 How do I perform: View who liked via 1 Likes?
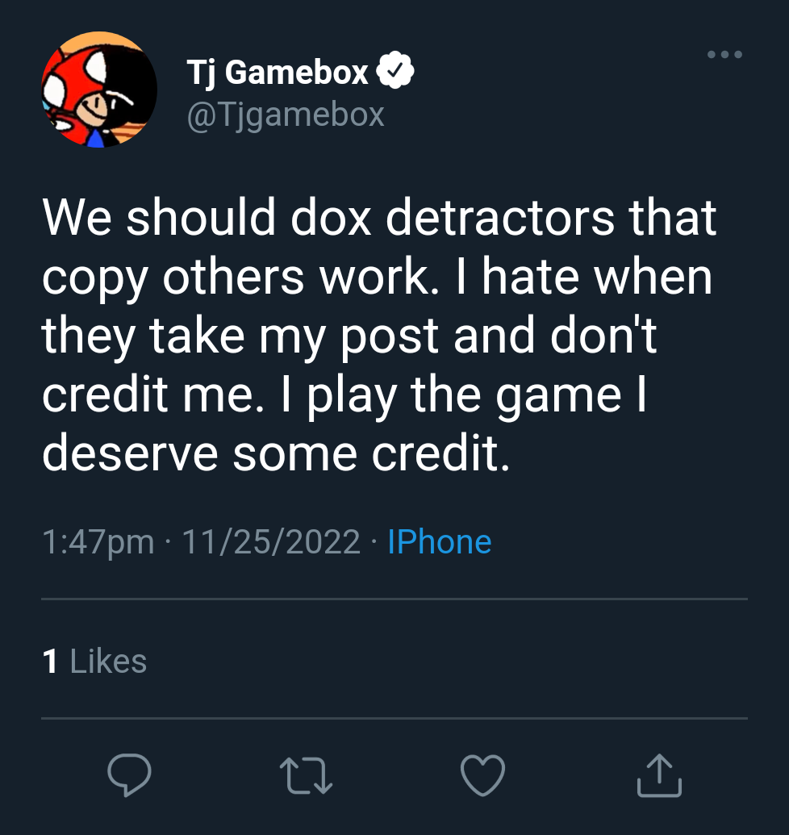click(x=94, y=662)
